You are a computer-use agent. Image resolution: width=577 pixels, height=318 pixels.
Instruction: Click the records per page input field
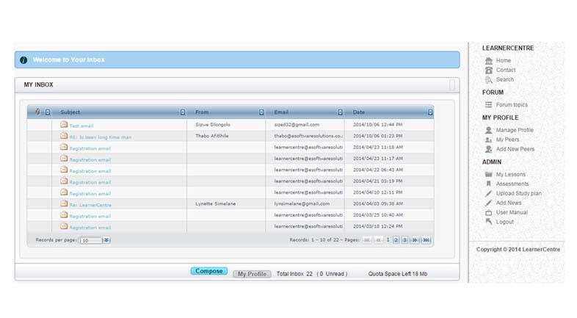click(x=90, y=240)
